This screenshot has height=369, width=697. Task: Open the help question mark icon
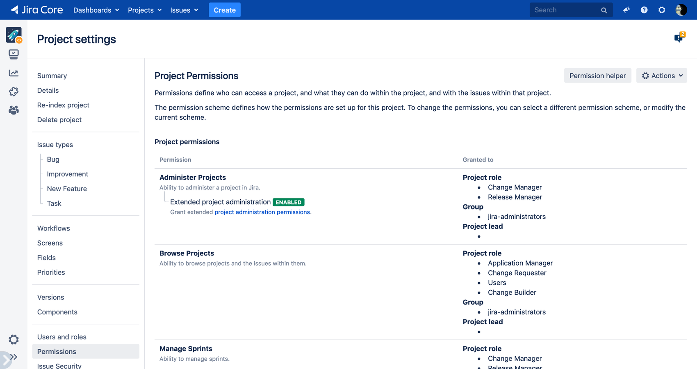[x=644, y=10]
